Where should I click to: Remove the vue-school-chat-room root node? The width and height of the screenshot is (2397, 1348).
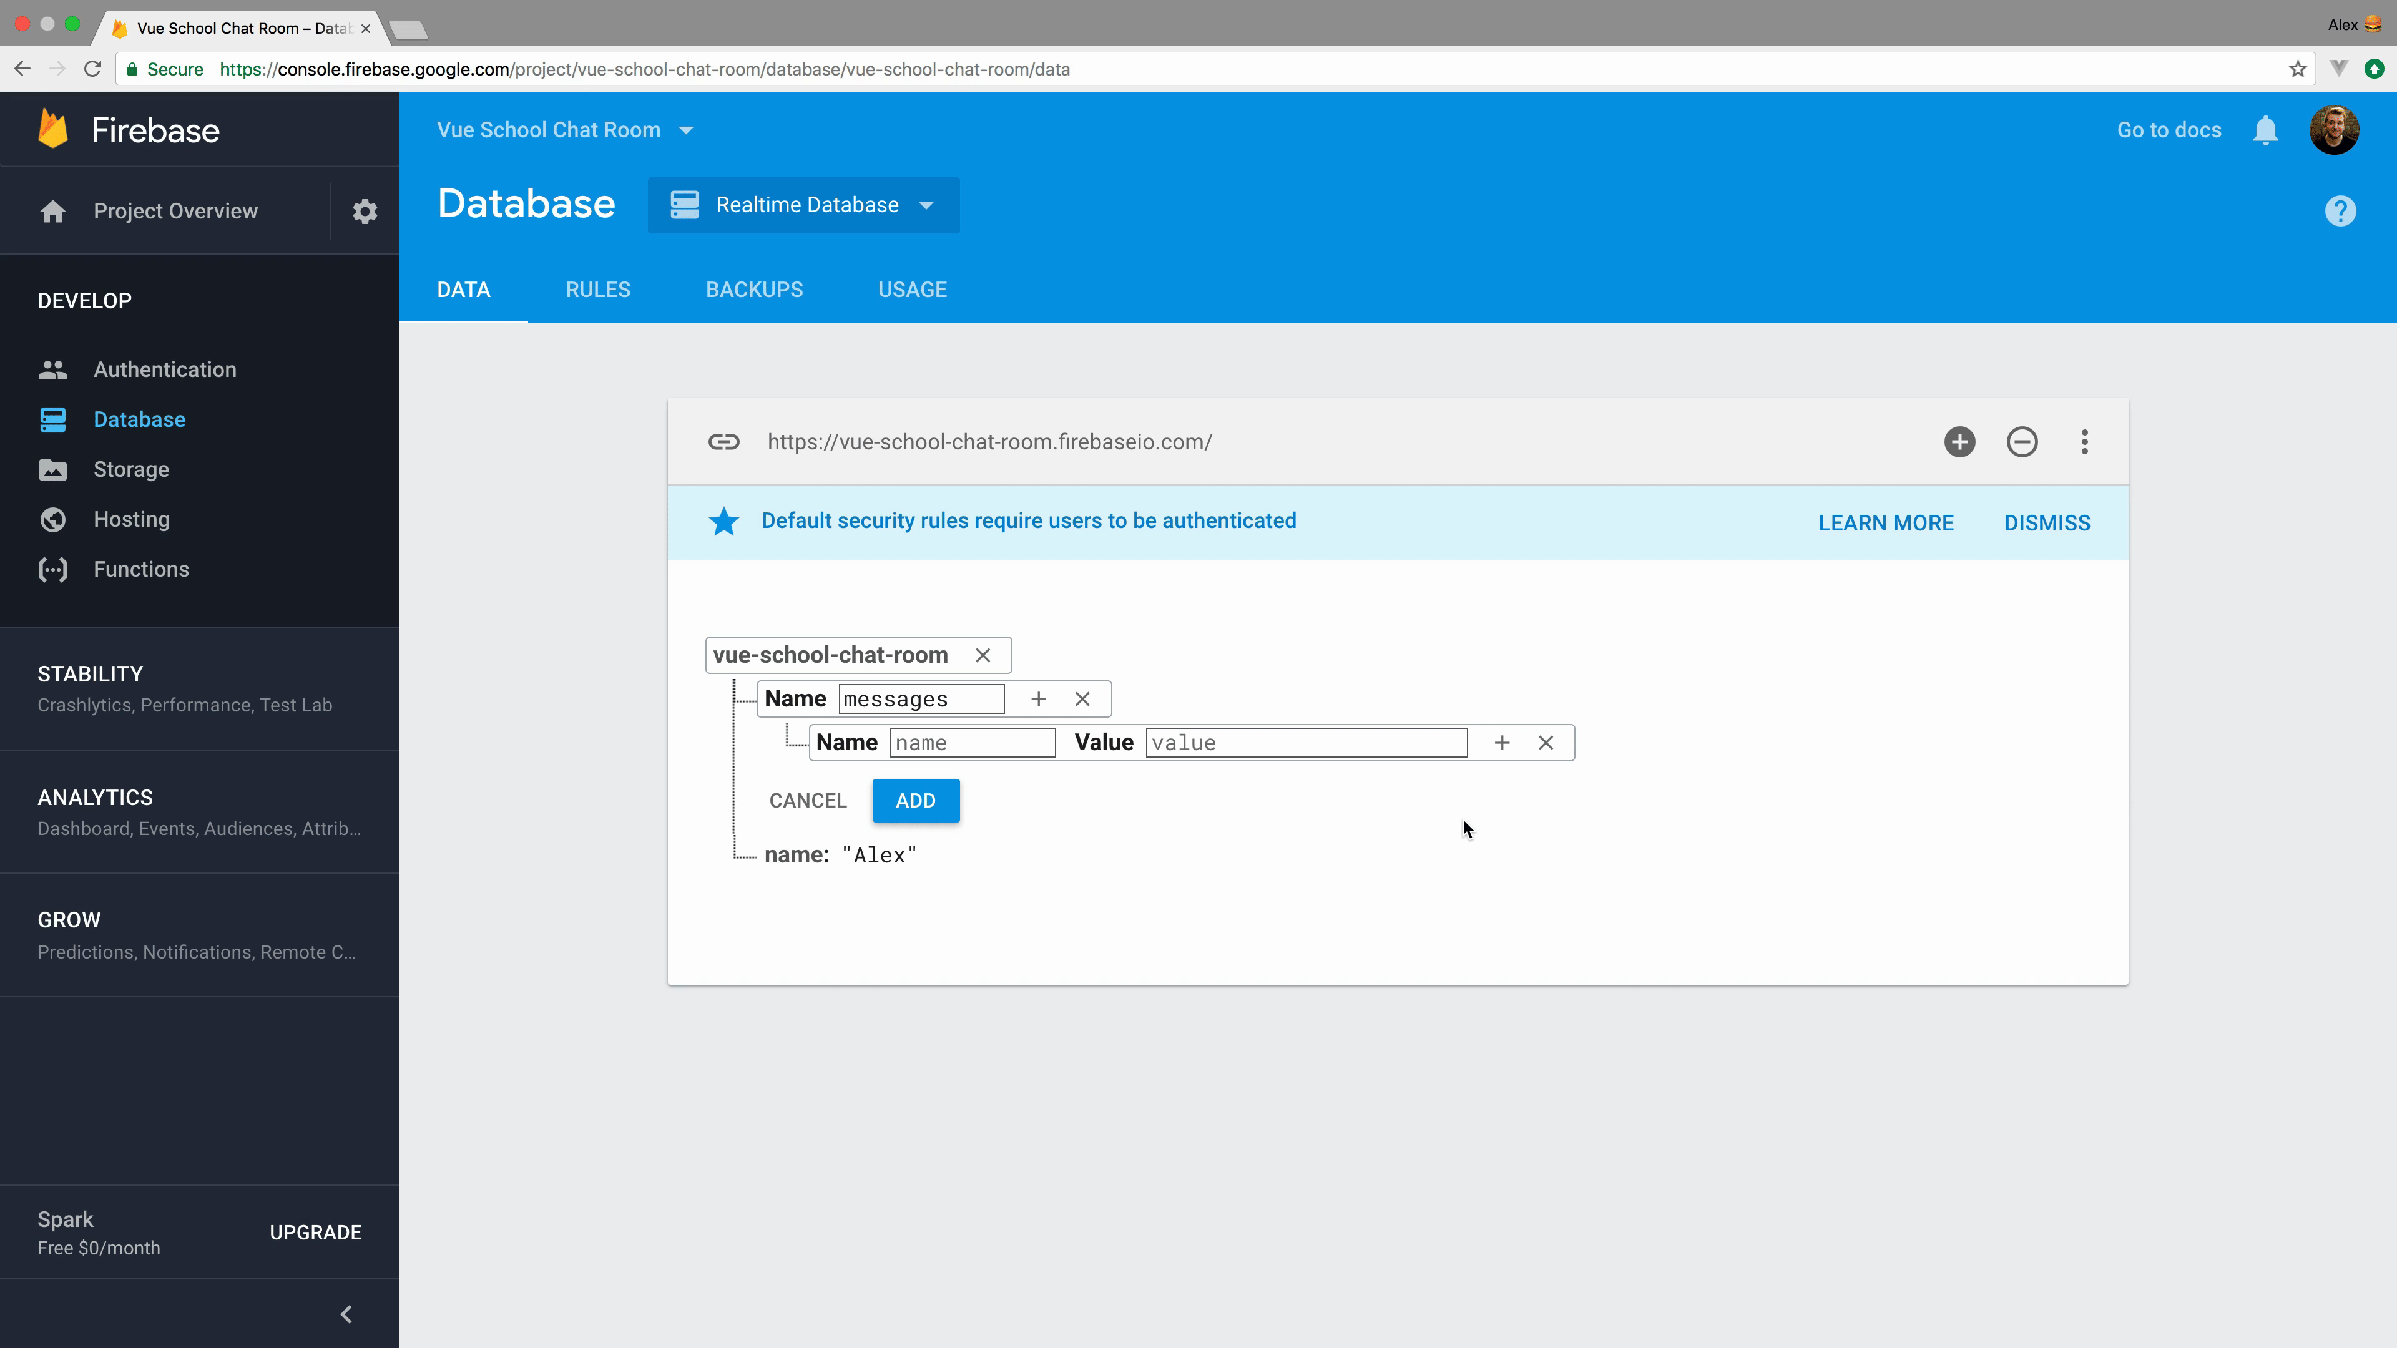pyautogui.click(x=983, y=655)
